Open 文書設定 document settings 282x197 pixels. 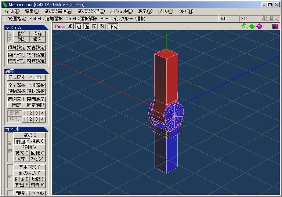pos(36,48)
